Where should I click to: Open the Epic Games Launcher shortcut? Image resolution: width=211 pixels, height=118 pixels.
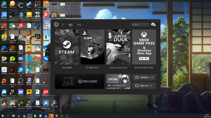tap(12, 94)
